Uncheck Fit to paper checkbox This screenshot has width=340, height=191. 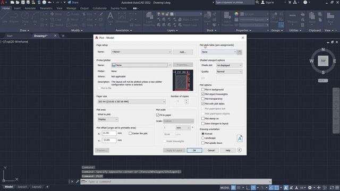(x=158, y=115)
